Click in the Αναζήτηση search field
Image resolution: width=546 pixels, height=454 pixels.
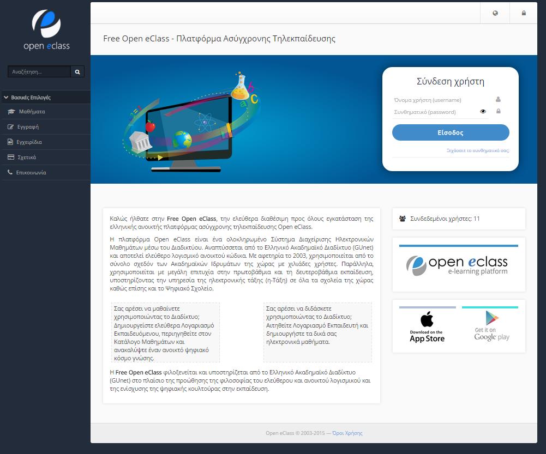(39, 71)
